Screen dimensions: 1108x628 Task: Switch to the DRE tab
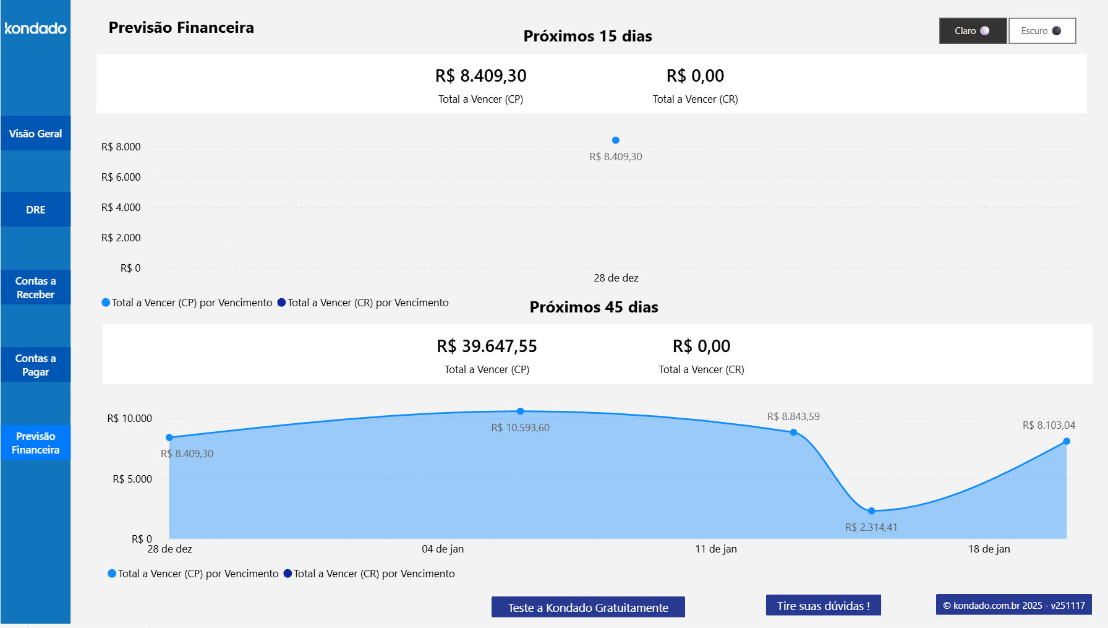35,209
